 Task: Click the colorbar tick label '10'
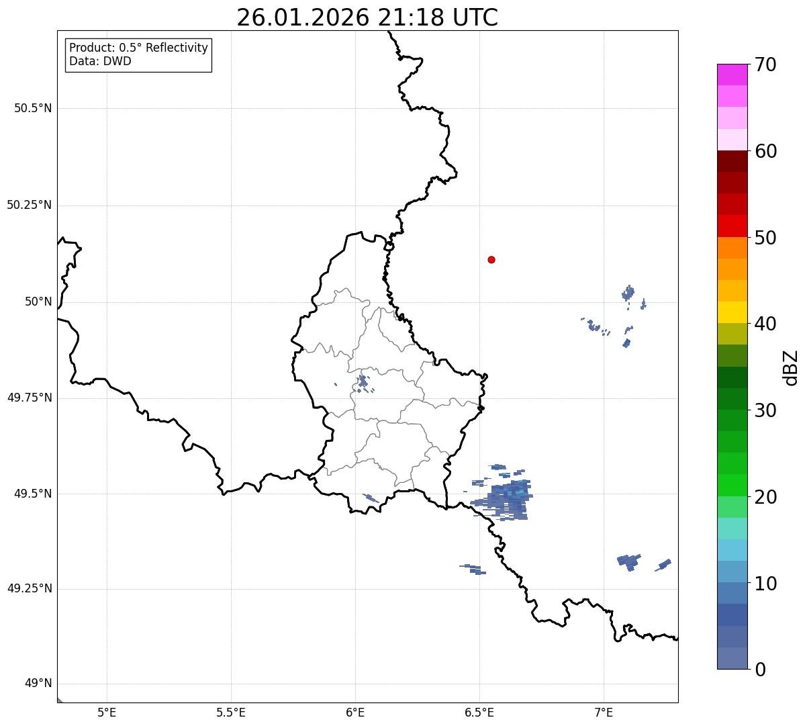coord(765,584)
